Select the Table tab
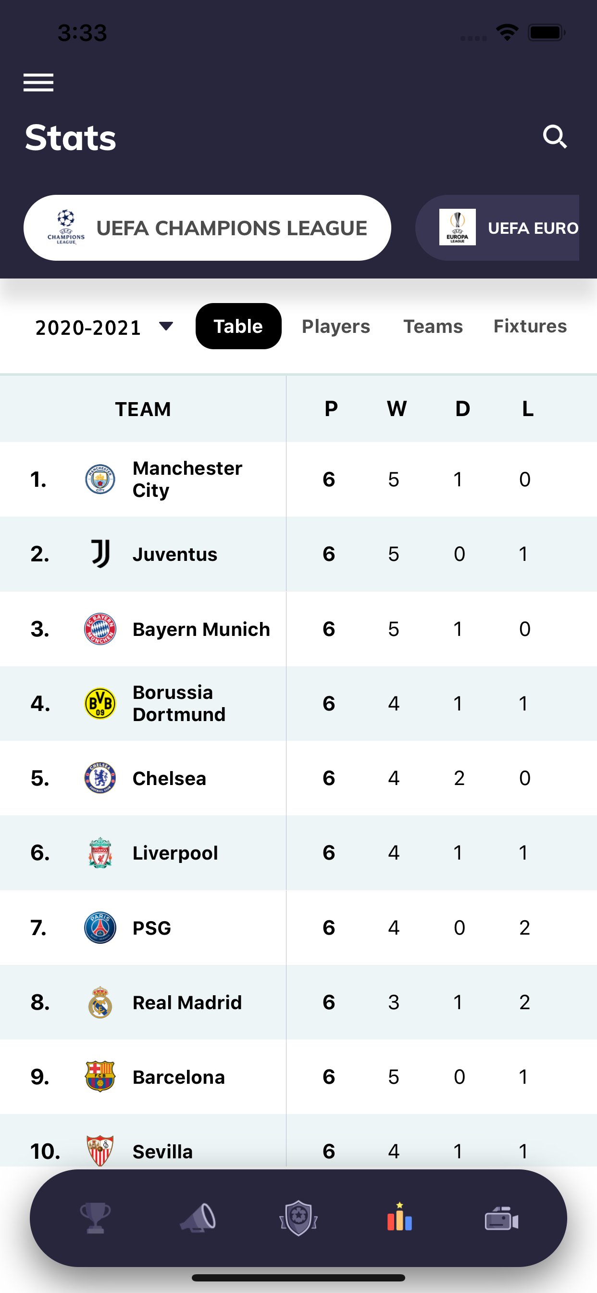 tap(238, 326)
